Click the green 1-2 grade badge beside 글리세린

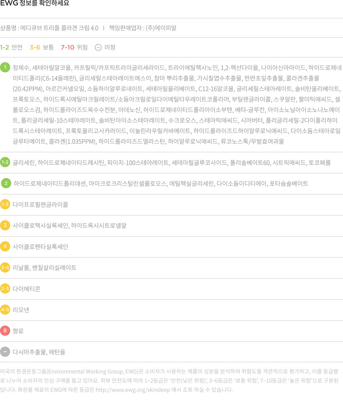5,162
